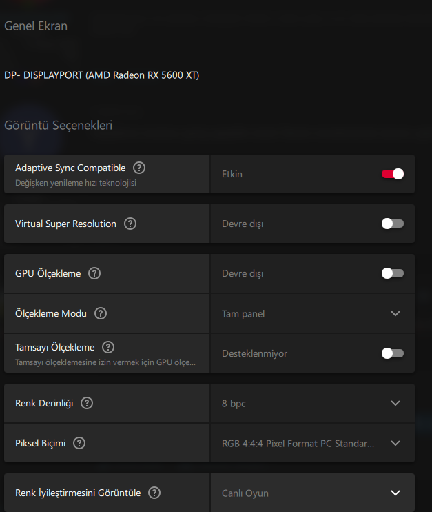This screenshot has height=512, width=432.
Task: Click the Genel Ekran heading
Action: (x=36, y=26)
